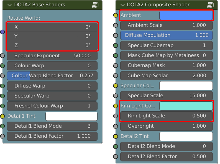220x164 pixels.
Task: Click the yellow Ambient color socket
Action: pyautogui.click(x=116, y=15)
